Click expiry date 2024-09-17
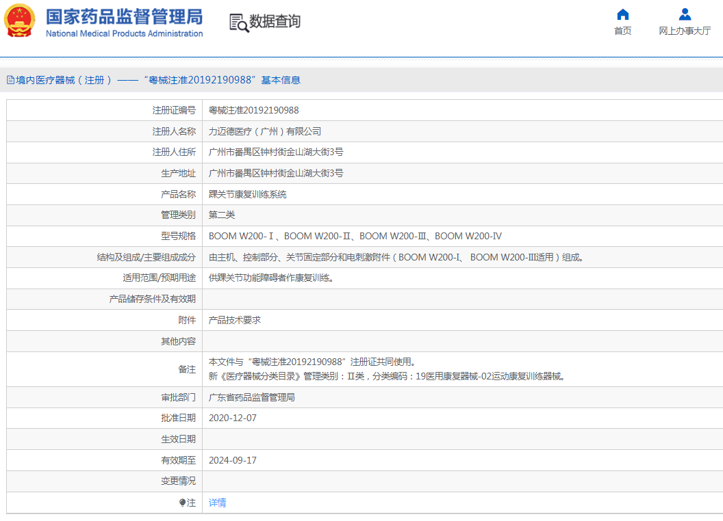This screenshot has width=723, height=521. [x=232, y=461]
